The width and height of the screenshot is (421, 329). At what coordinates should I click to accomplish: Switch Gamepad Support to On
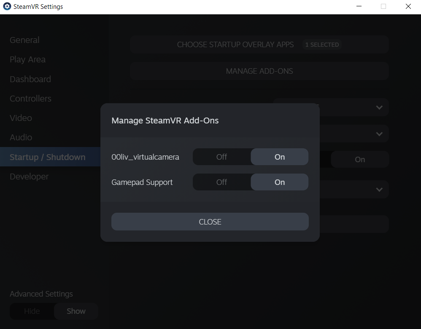280,182
